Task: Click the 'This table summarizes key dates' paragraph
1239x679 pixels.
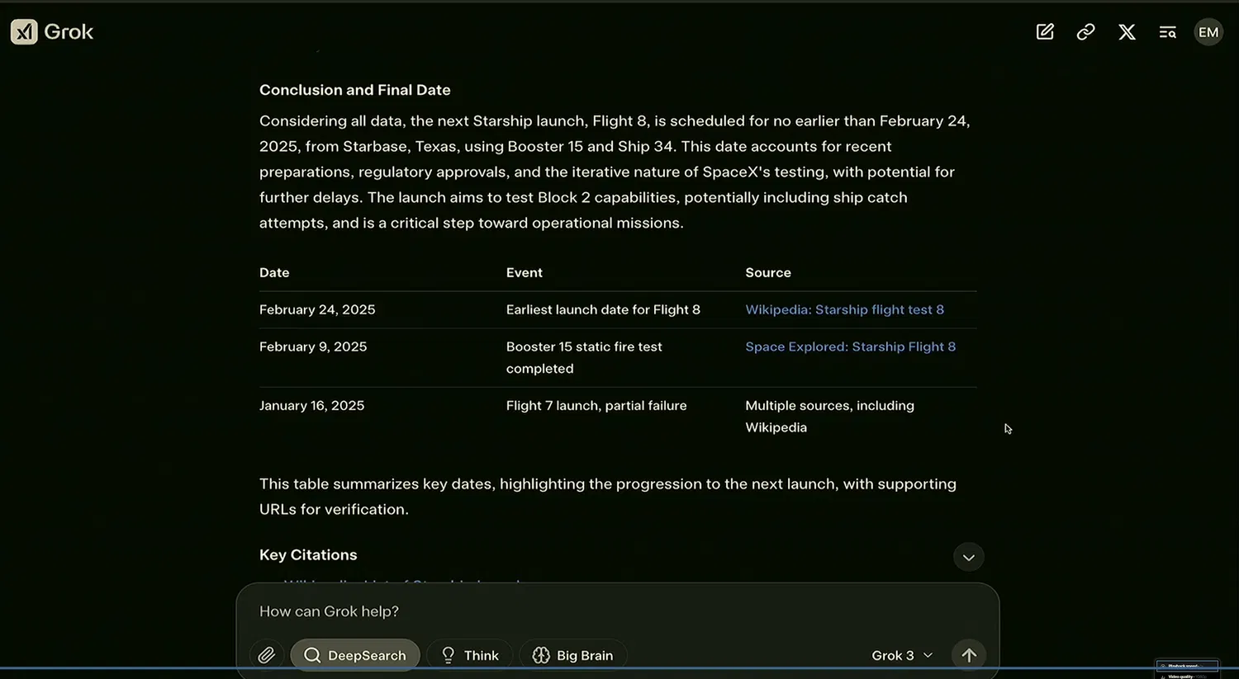Action: (x=608, y=497)
